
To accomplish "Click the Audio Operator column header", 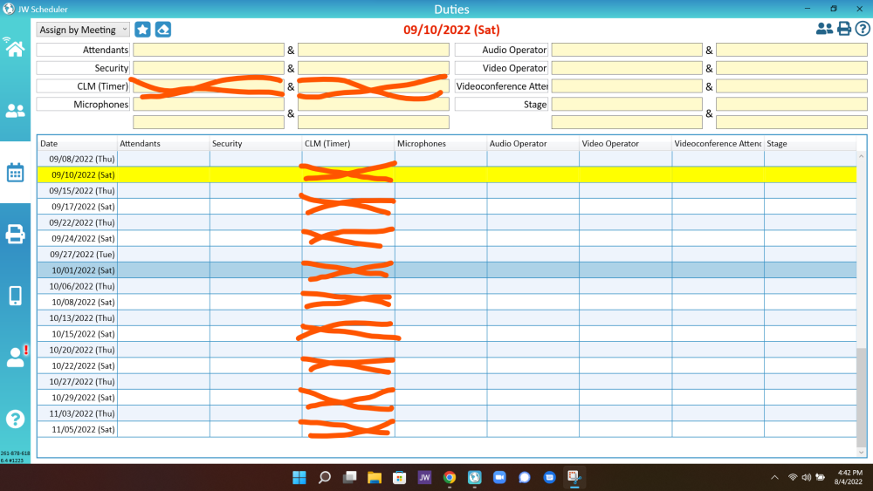I will pos(533,144).
